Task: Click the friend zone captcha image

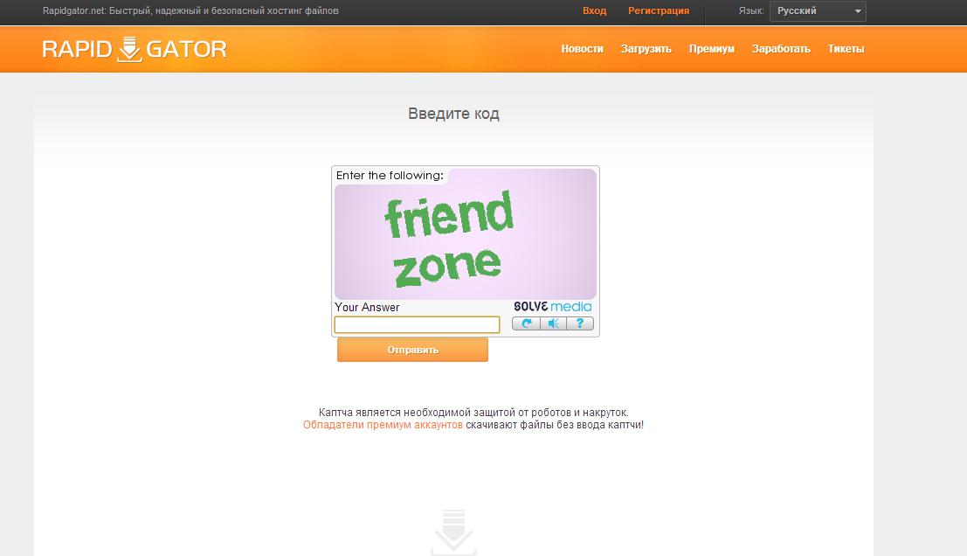Action: [x=466, y=234]
